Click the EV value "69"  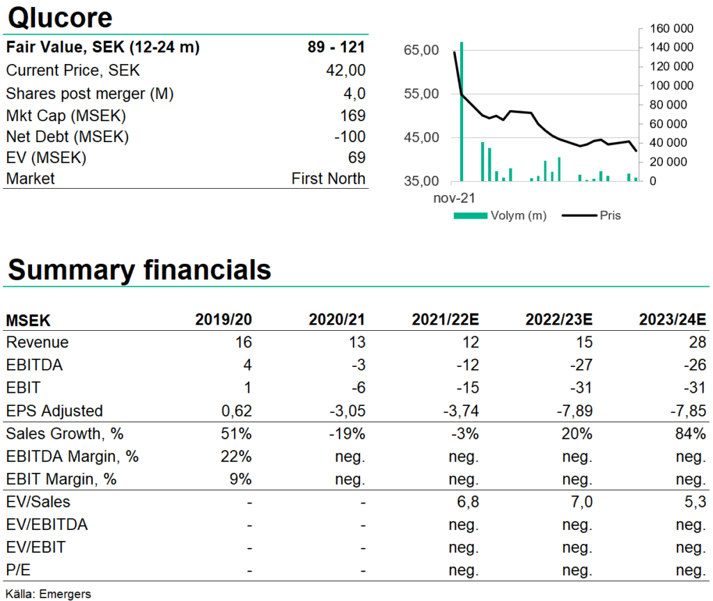tap(357, 157)
